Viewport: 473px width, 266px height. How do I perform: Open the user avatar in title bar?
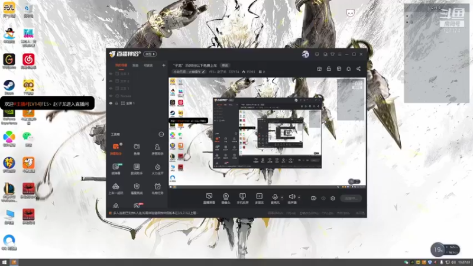point(305,54)
